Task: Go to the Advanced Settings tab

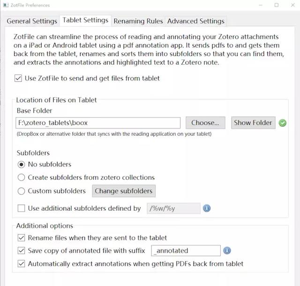Action: 196,21
